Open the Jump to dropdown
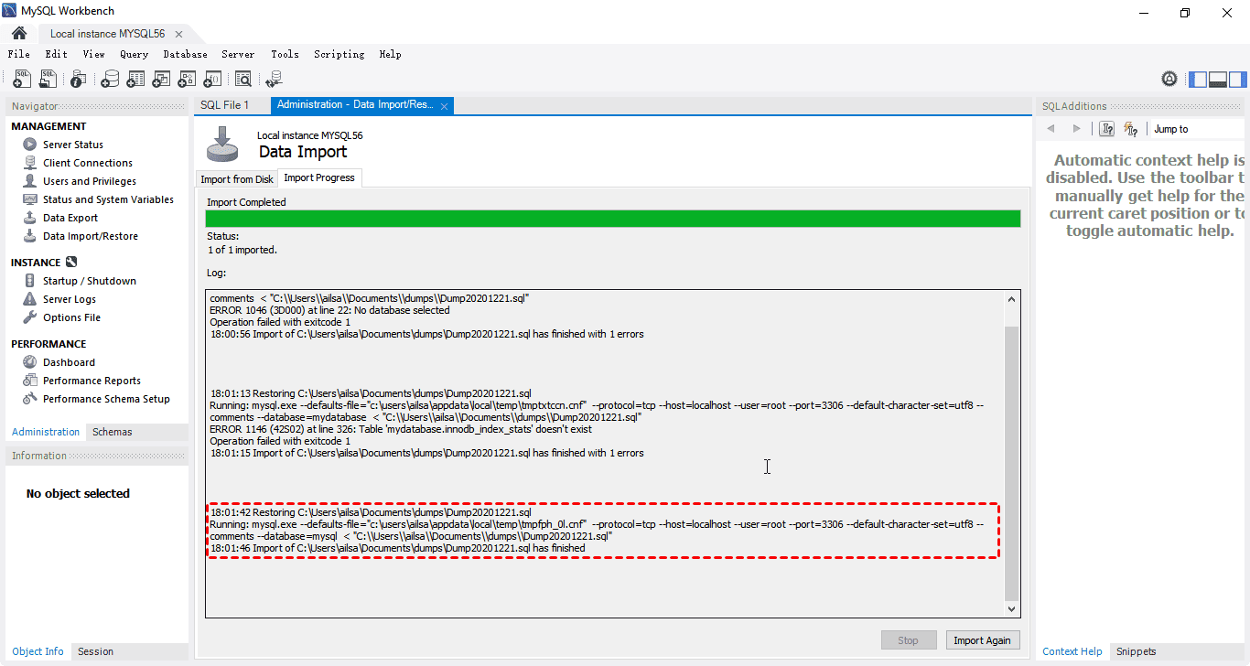This screenshot has width=1250, height=666. 1198,129
